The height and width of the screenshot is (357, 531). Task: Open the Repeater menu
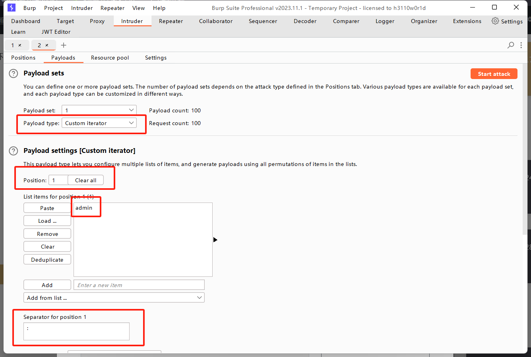click(112, 8)
